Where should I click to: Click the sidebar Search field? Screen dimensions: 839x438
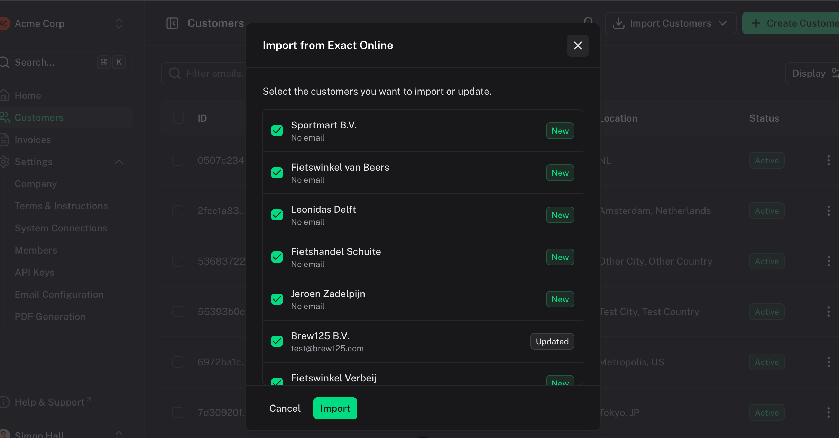[66, 62]
